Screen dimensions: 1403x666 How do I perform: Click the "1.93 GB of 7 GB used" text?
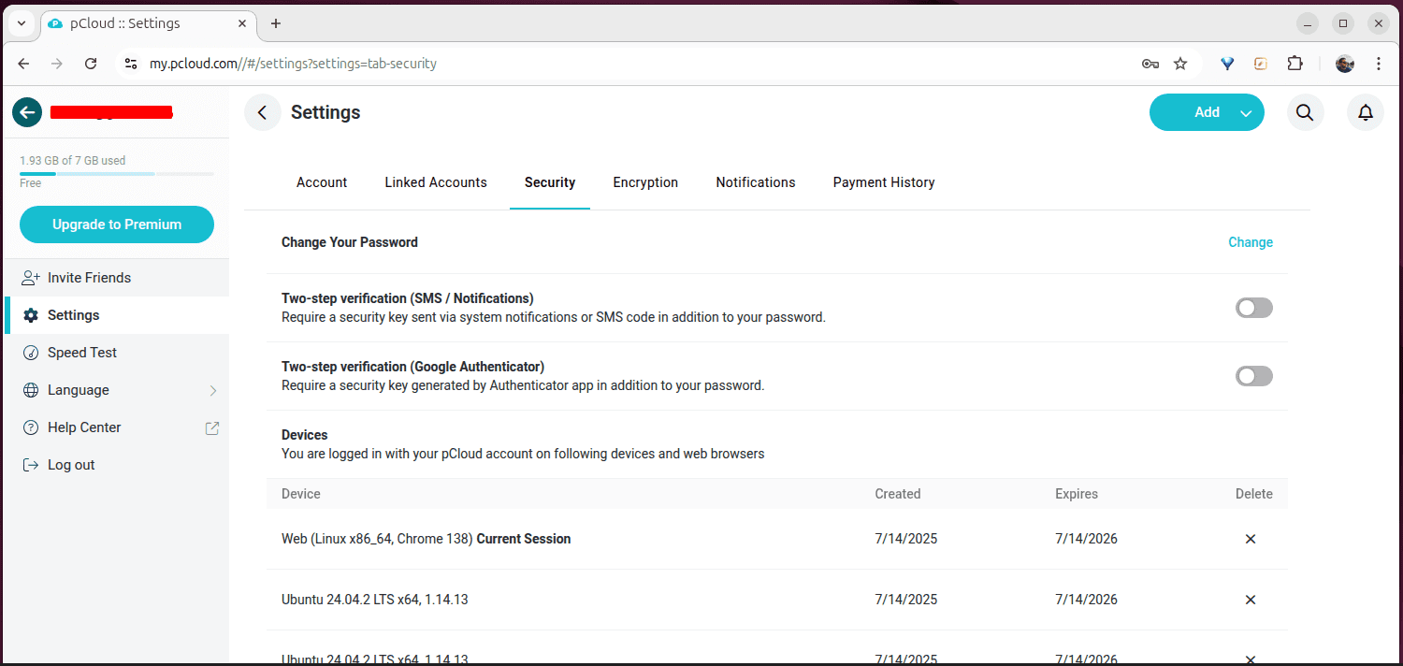[x=73, y=161]
